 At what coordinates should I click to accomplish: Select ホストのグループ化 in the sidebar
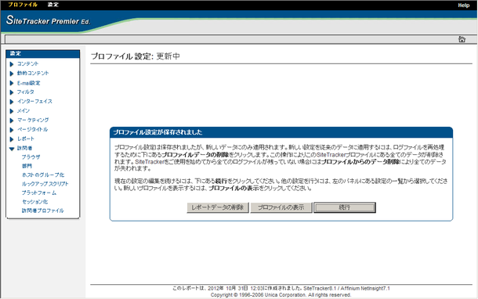(43, 175)
